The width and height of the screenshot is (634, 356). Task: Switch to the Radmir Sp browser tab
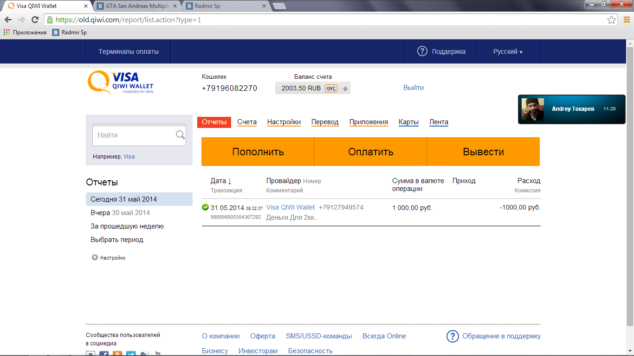click(x=225, y=6)
